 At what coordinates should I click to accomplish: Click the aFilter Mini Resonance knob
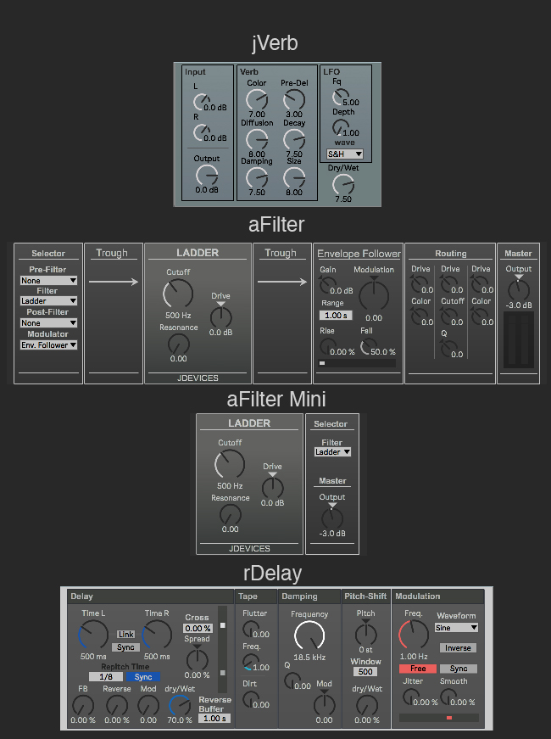(230, 514)
